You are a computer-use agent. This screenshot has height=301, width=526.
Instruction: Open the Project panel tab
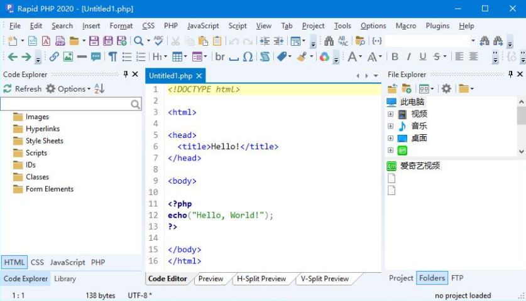click(x=401, y=278)
